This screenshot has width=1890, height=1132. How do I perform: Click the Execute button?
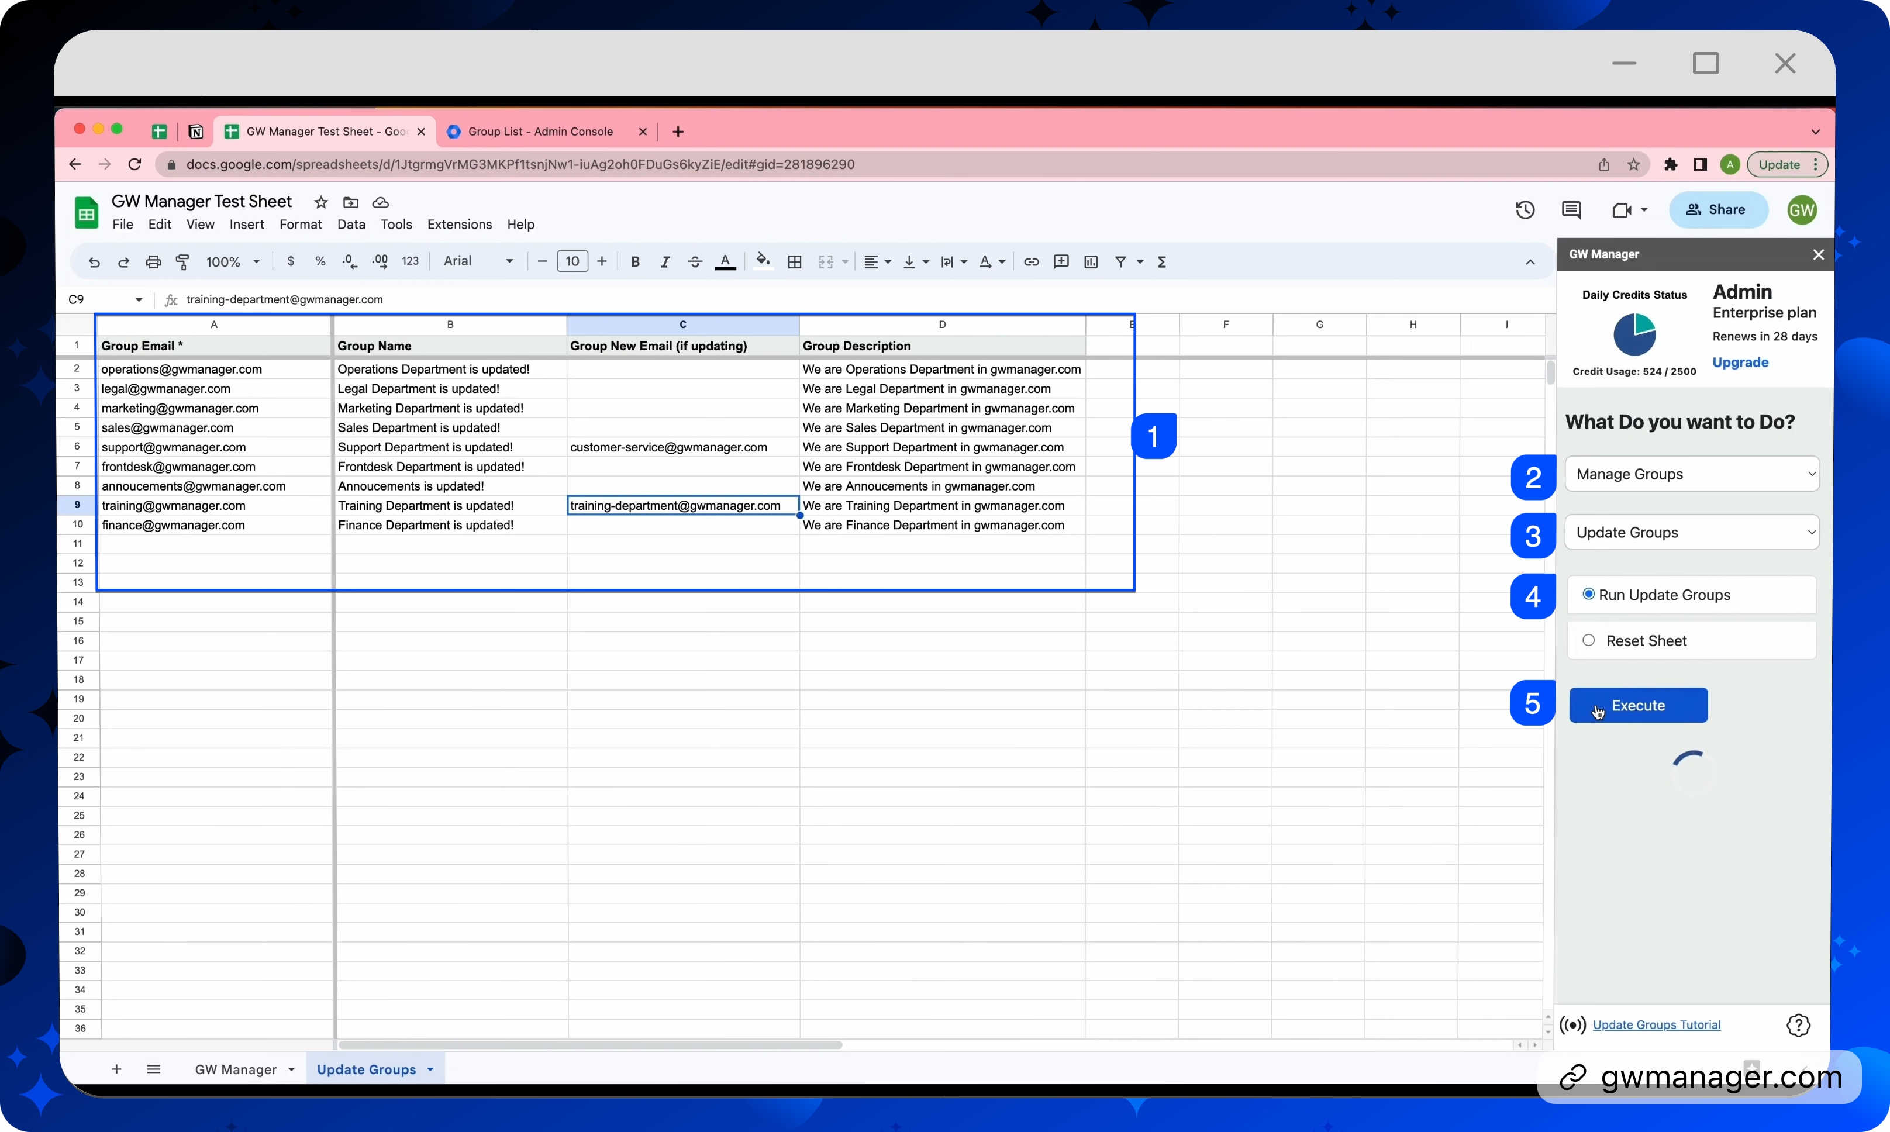coord(1639,705)
